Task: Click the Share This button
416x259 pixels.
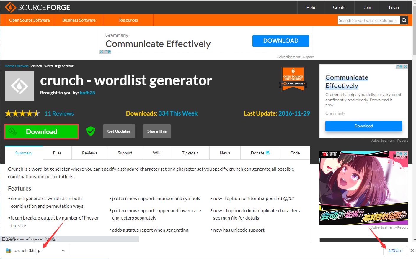Action: click(157, 131)
